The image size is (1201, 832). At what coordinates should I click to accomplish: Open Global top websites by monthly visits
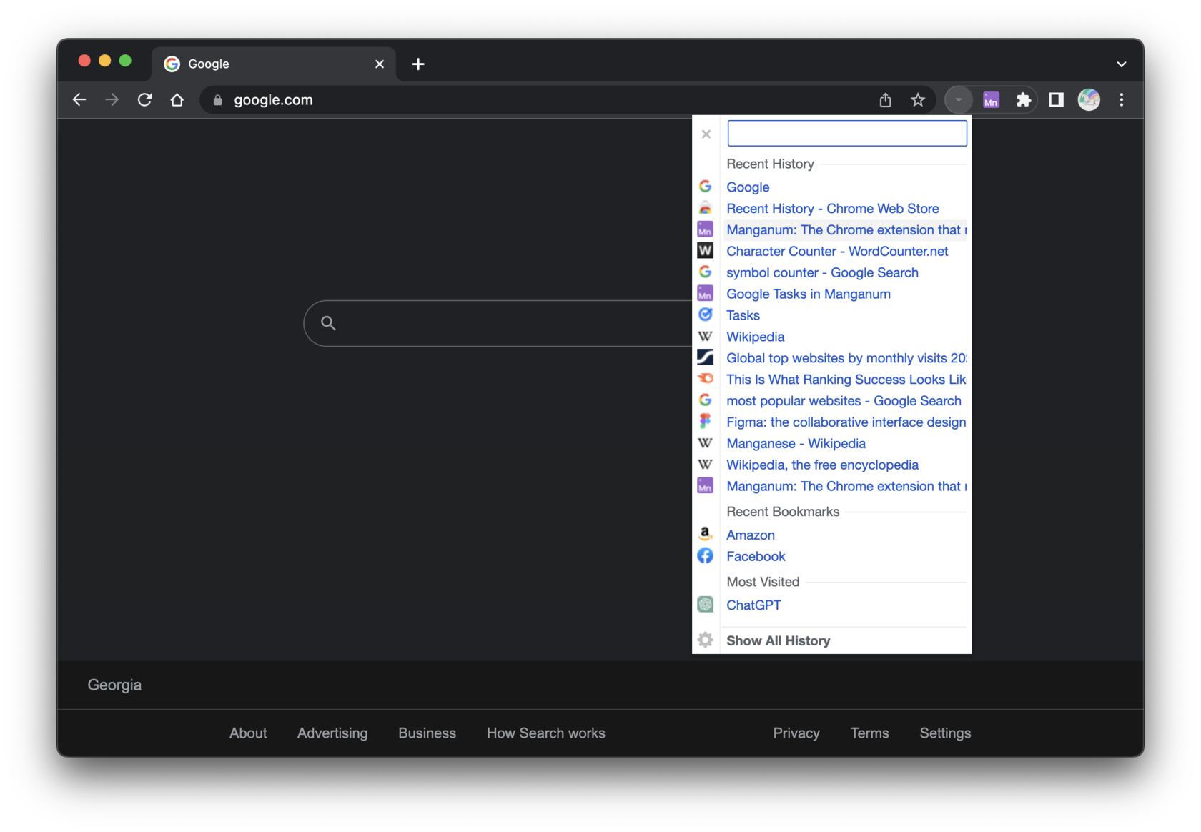click(846, 358)
